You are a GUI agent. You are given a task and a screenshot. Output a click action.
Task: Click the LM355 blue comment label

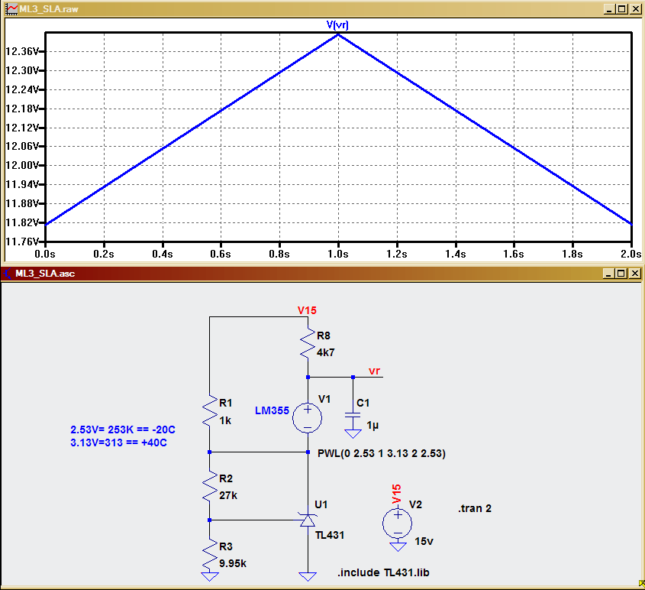(272, 410)
